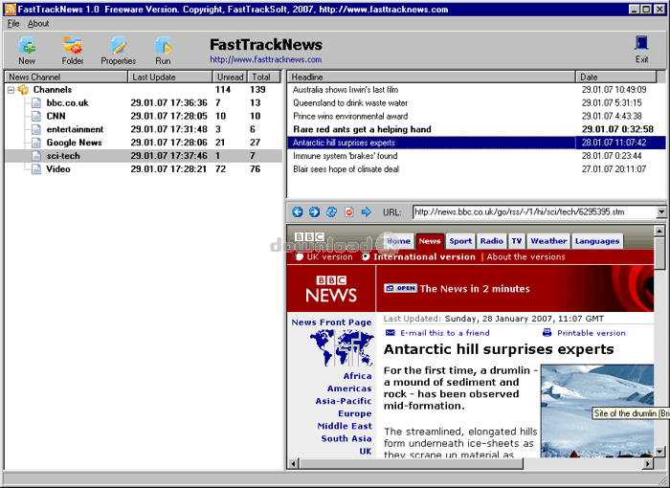The image size is (670, 488).
Task: Open the About the versions link
Action: coord(525,256)
